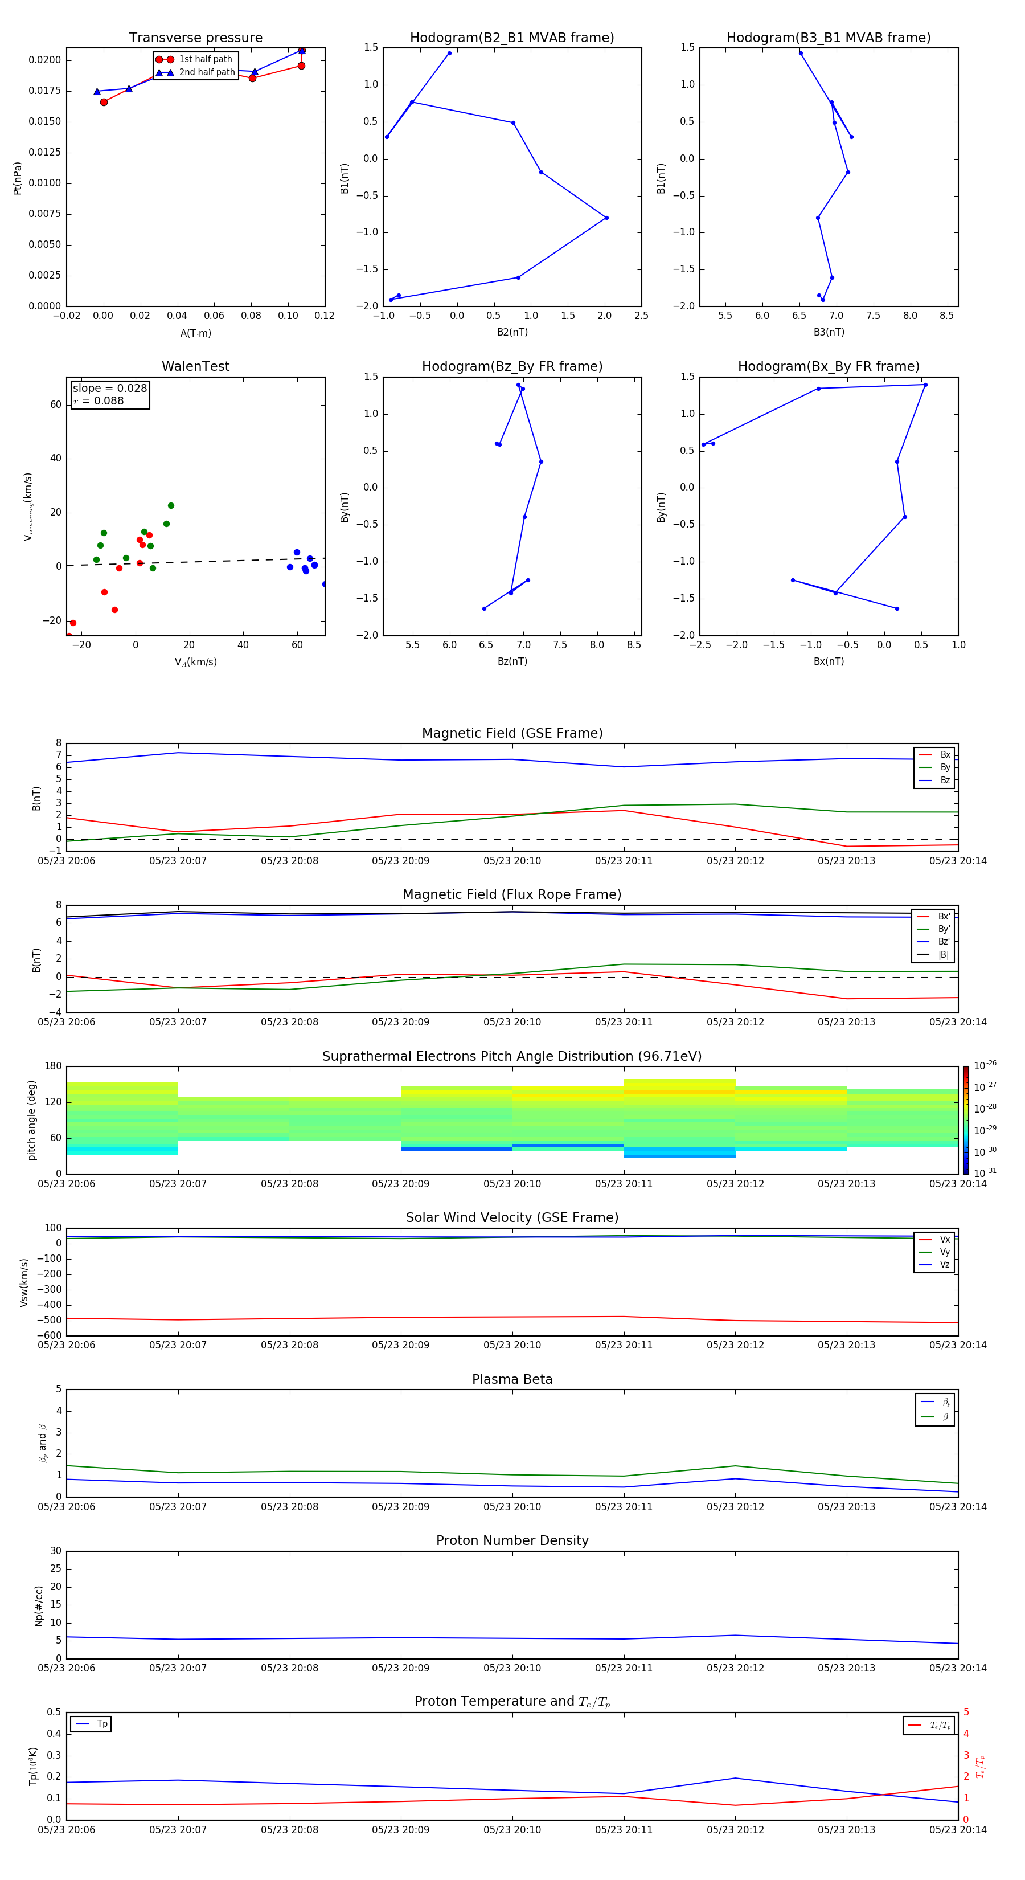This screenshot has height=1880, width=1025.
Task: Click the "Bx'" legend entry in flux rope plot
Action: coord(934,917)
